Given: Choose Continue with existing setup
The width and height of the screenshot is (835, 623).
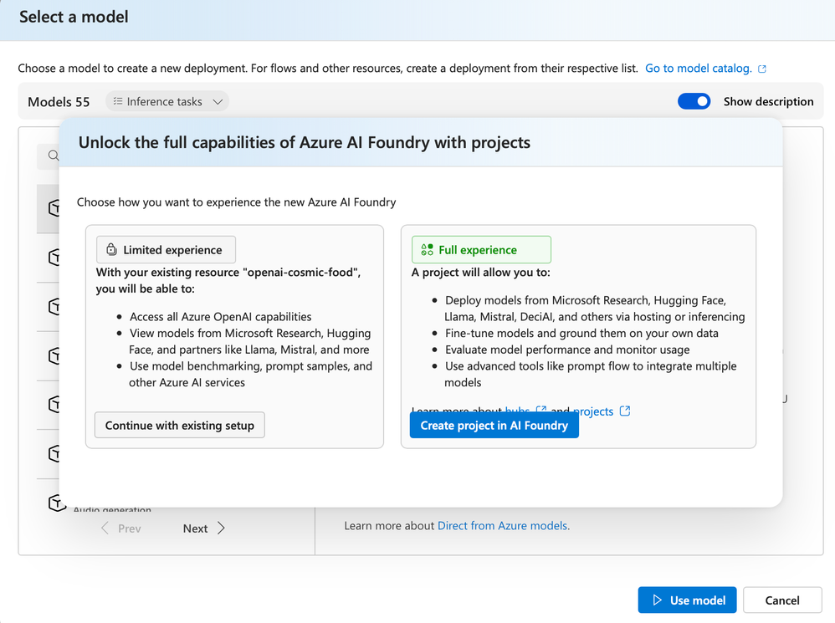Looking at the screenshot, I should coord(180,425).
